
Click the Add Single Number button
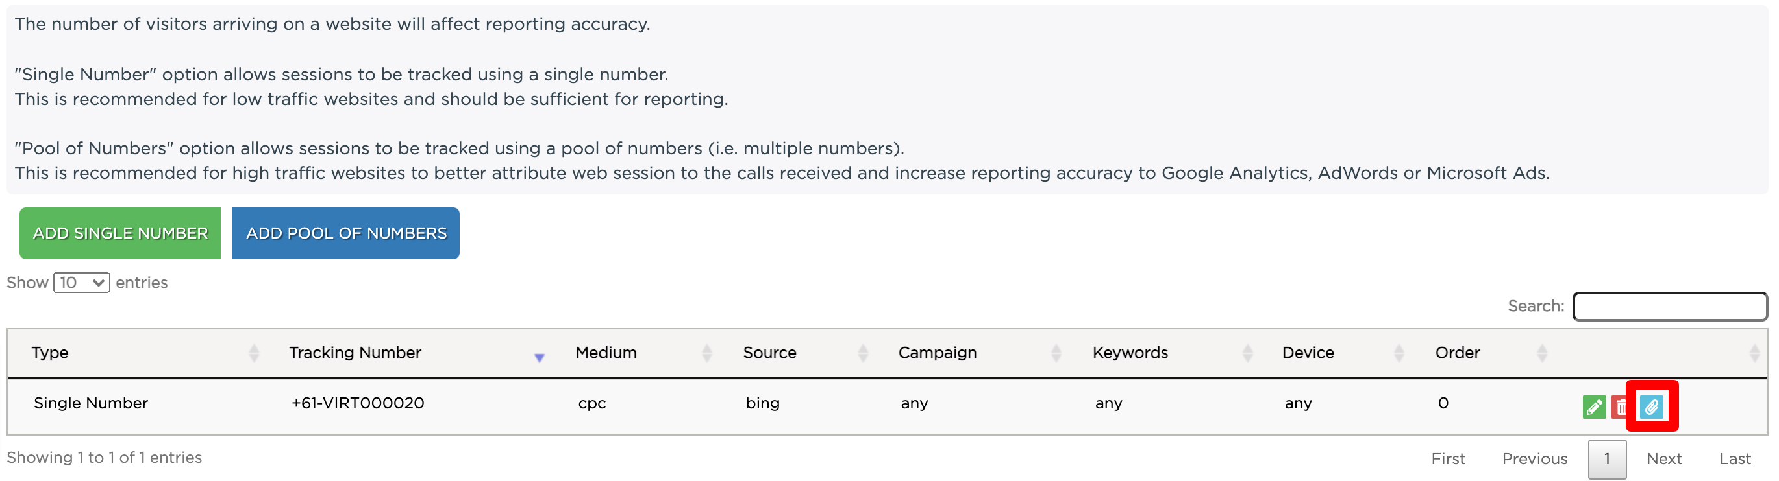click(120, 233)
